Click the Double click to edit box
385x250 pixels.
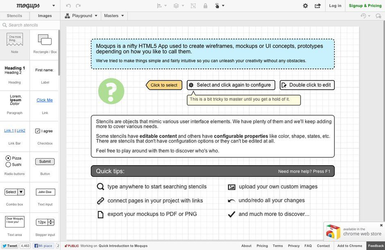307,85
